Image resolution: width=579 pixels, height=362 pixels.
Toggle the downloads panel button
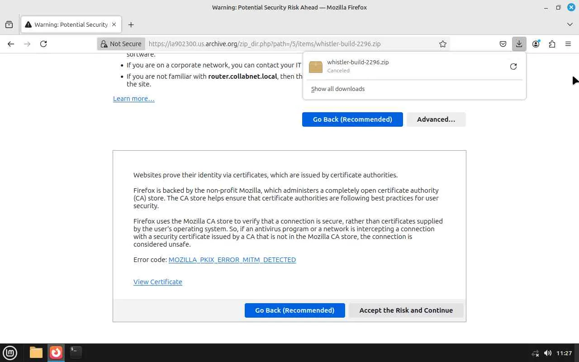[x=519, y=44]
